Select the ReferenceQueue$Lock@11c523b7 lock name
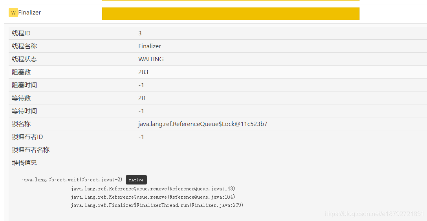This screenshot has width=427, height=221. pyautogui.click(x=203, y=124)
